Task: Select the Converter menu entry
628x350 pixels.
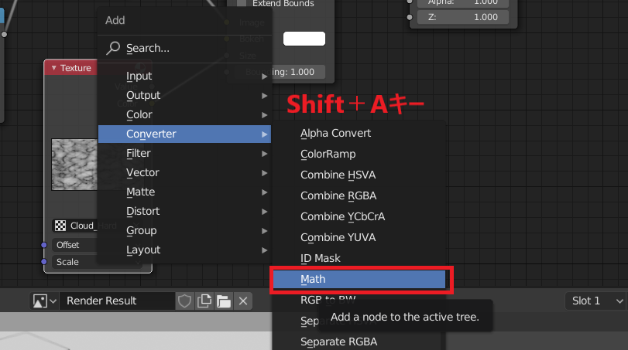Action: (184, 134)
